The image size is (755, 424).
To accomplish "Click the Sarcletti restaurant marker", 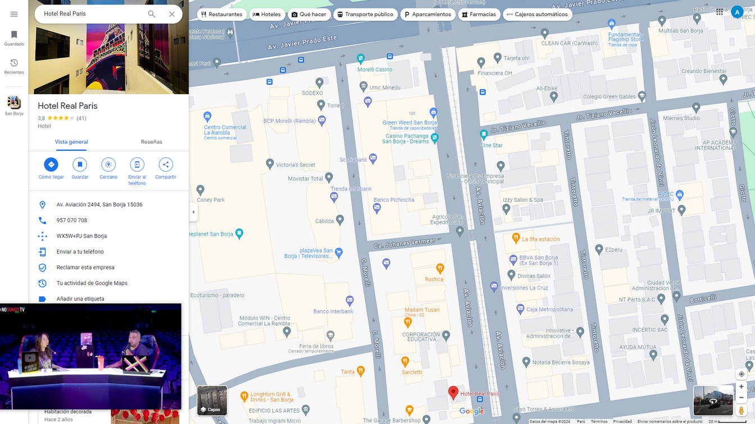I will pos(405,361).
